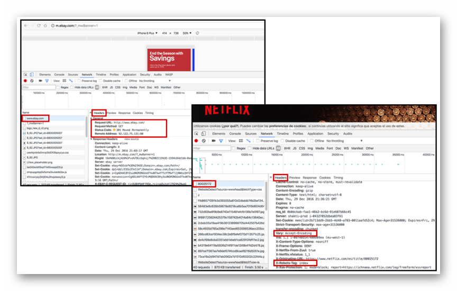Filter by Manifest in the Netflix DevTools
457x291 pixels.
coord(358,148)
